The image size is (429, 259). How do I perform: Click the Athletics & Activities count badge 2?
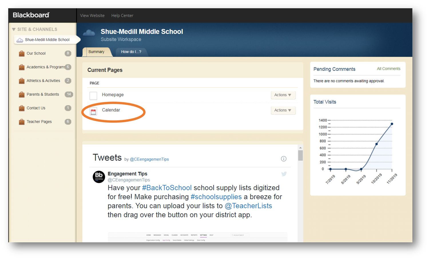tap(68, 81)
